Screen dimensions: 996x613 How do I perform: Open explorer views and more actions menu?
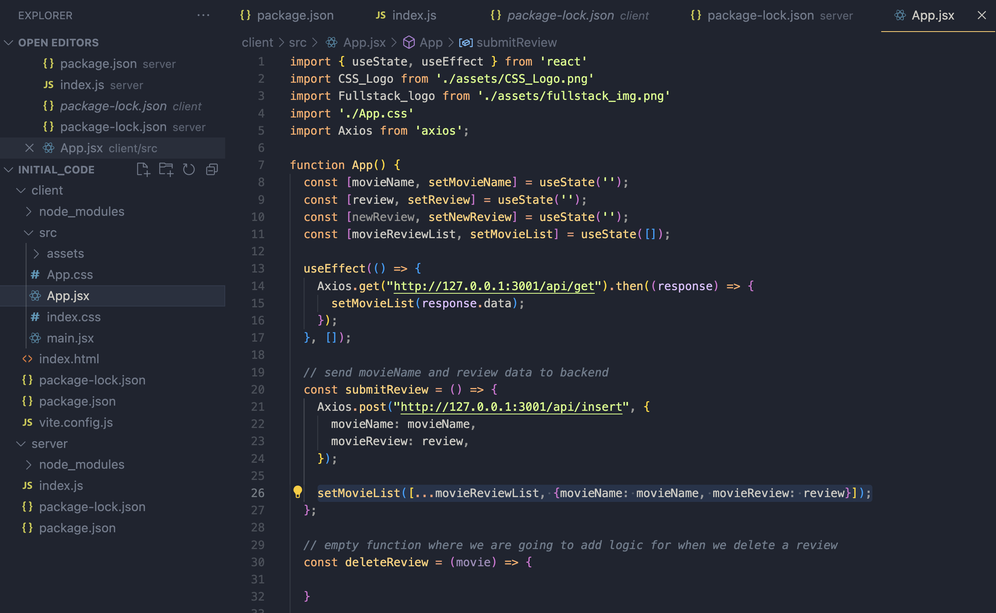(x=203, y=16)
